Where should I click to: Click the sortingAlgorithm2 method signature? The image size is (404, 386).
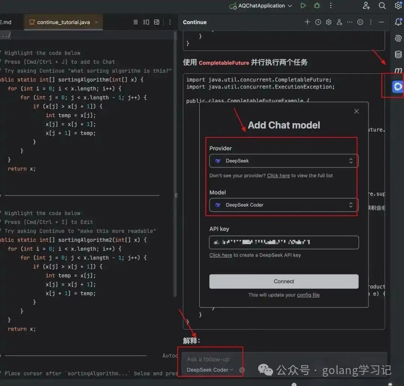[73, 240]
